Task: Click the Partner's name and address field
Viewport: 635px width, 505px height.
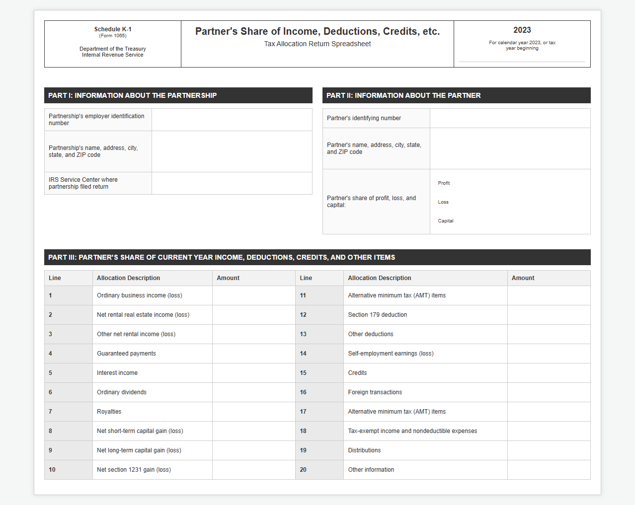Action: coord(510,148)
